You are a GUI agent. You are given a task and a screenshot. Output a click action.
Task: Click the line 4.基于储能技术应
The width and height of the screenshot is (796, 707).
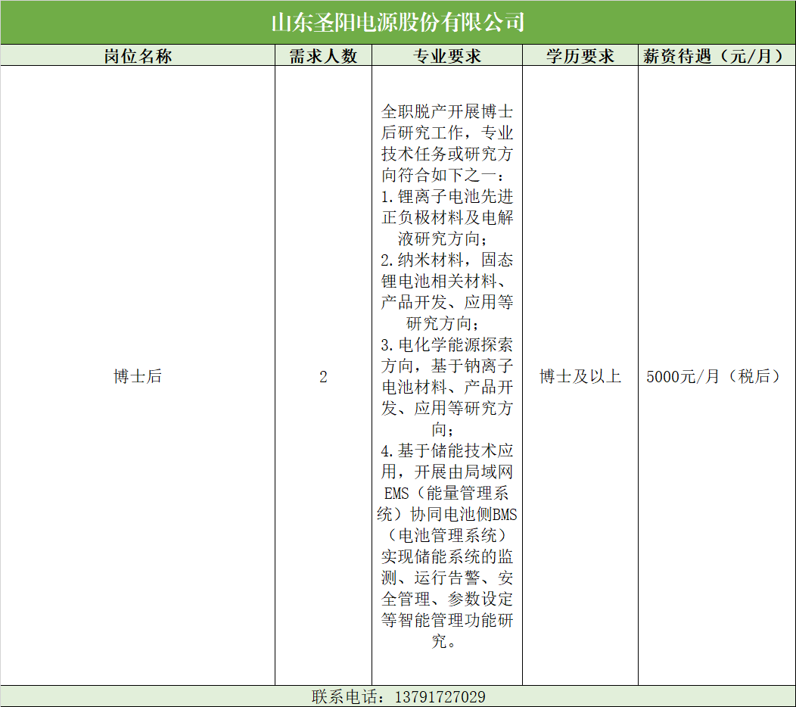(x=446, y=450)
